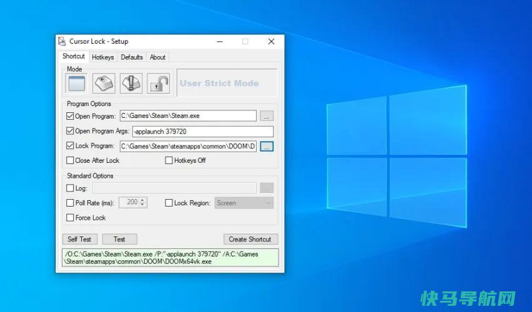The width and height of the screenshot is (532, 312).
Task: Browse for the Open Program path
Action: click(x=267, y=116)
